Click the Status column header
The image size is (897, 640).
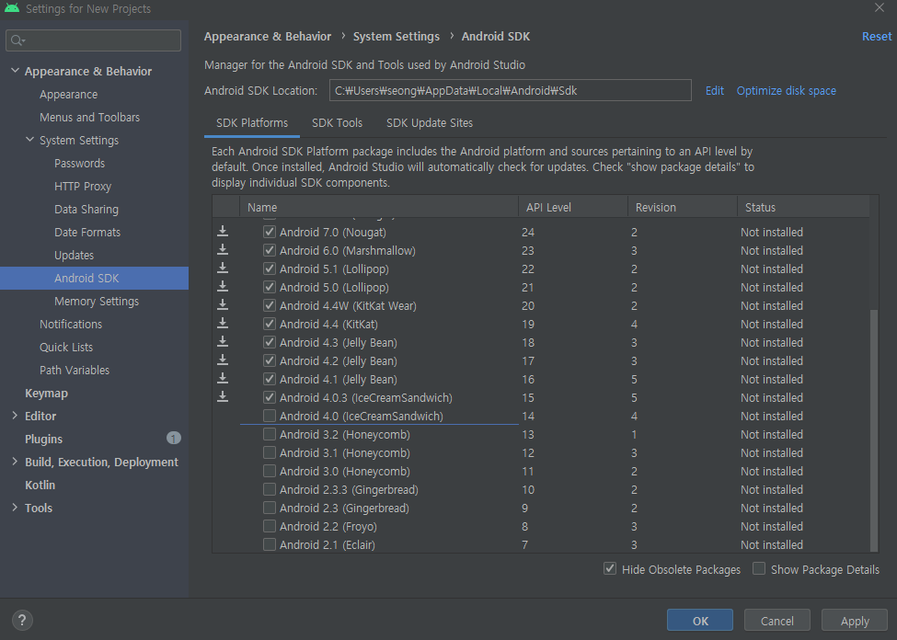pos(802,207)
